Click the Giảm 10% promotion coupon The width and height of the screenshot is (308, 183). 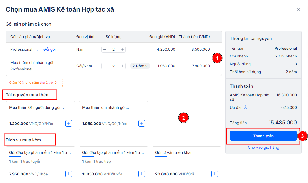(x=34, y=83)
